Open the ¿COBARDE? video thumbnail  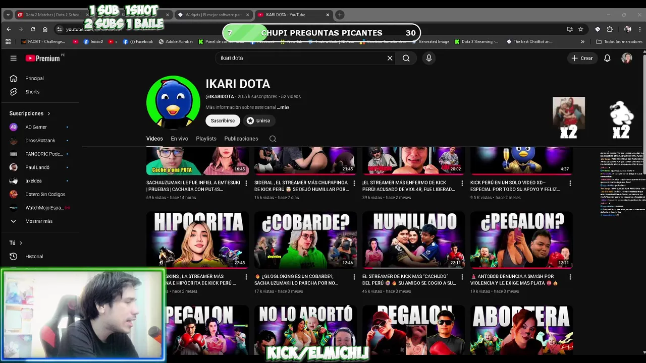[305, 240]
